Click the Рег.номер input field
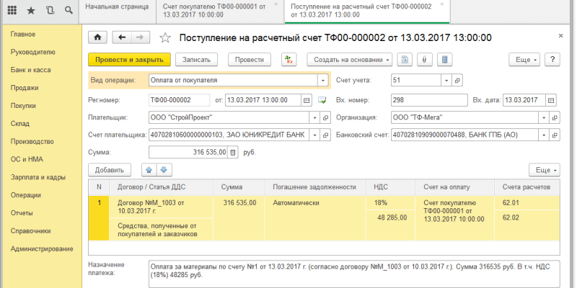 (179, 100)
